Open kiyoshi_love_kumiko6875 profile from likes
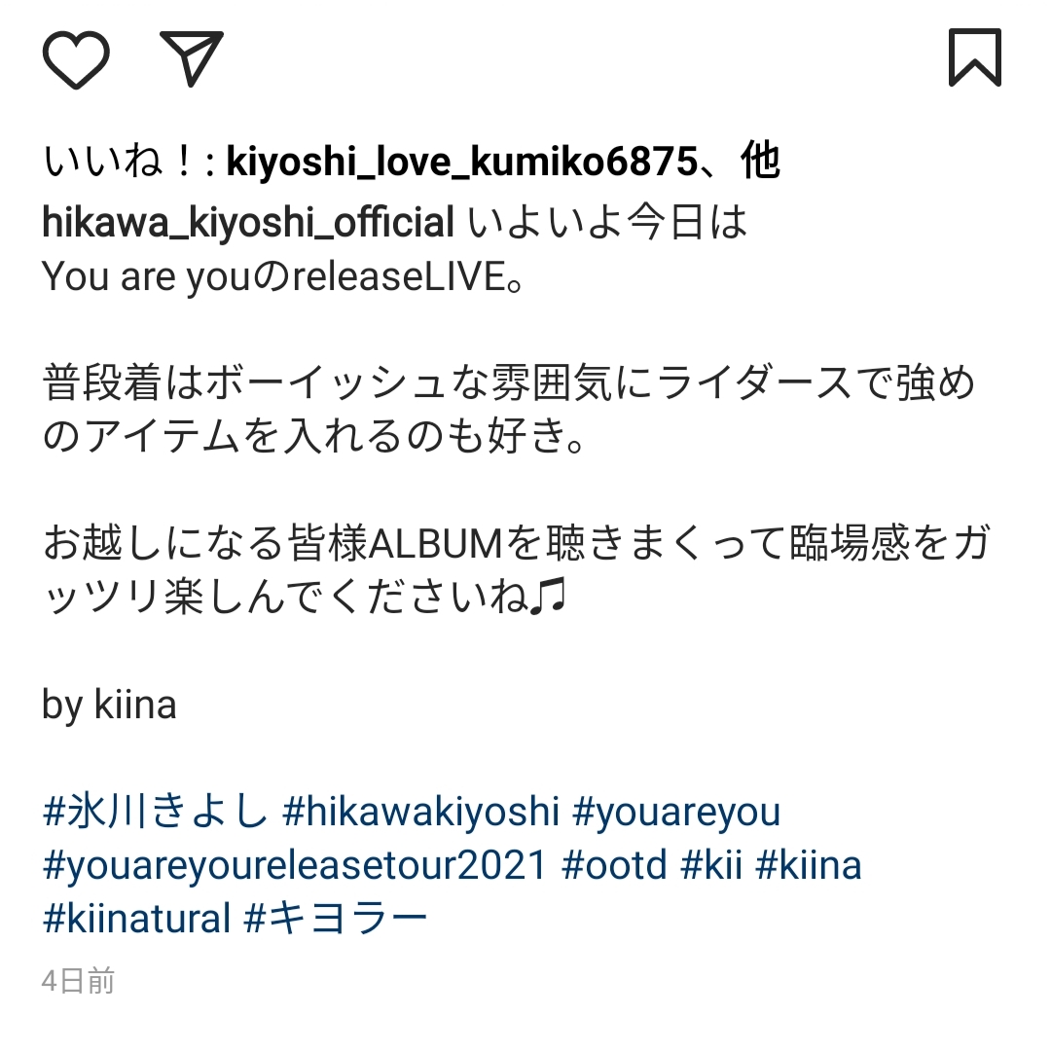1051x1051 pixels. (x=462, y=163)
